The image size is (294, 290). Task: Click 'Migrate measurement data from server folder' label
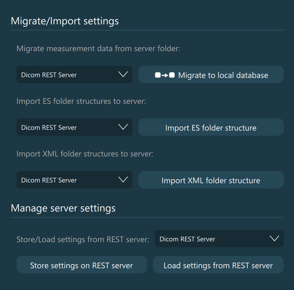click(x=98, y=48)
